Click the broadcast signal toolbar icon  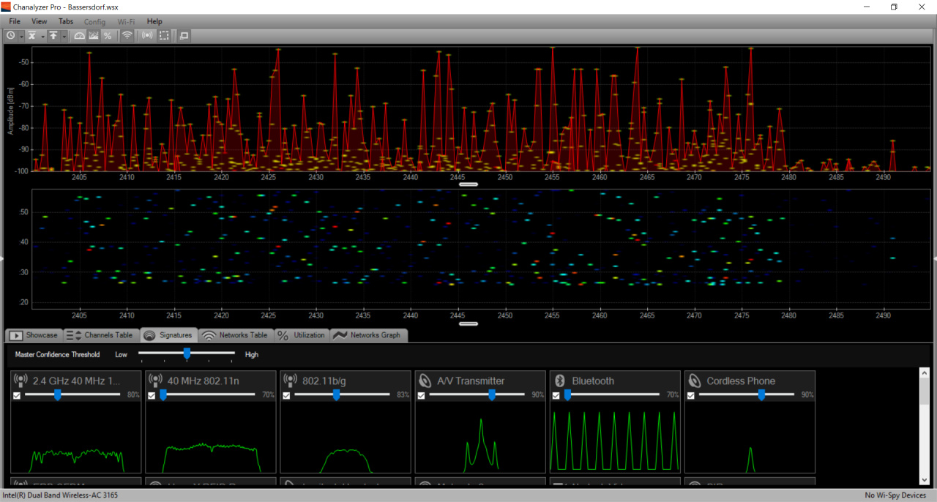pyautogui.click(x=148, y=35)
